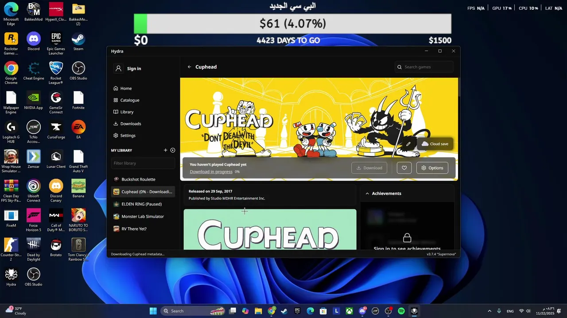Click the $61 (4.07%) donation progress bar

click(292, 23)
